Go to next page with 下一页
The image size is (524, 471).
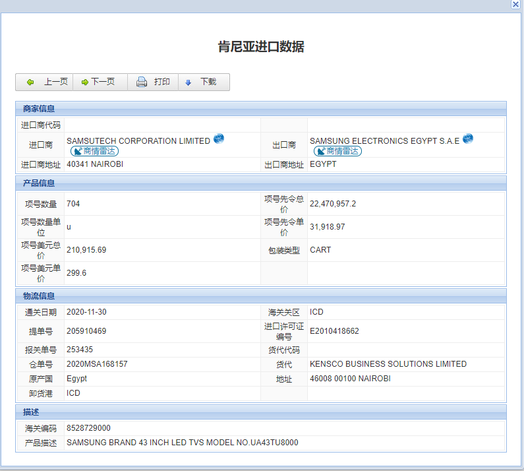(x=99, y=82)
